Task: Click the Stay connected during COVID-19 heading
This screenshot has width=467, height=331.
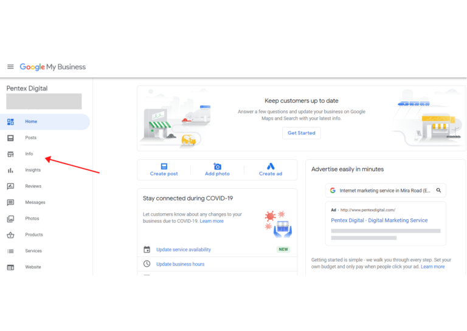Action: coord(188,199)
